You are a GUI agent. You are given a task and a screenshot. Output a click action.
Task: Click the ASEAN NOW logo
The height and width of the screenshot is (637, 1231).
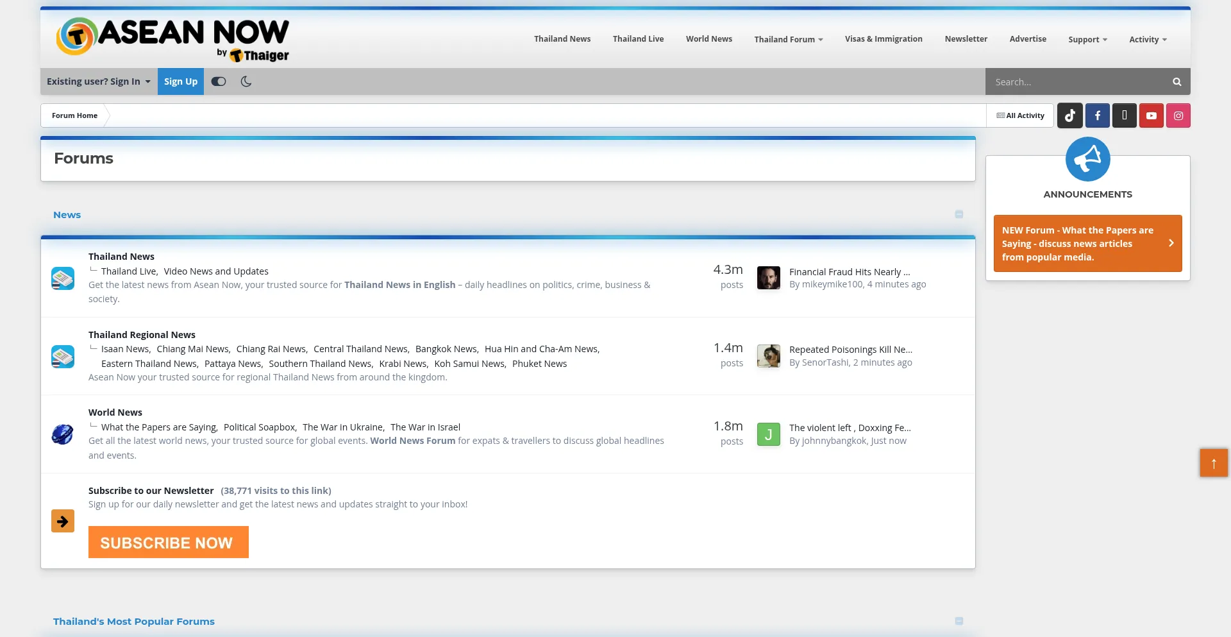[x=172, y=39]
